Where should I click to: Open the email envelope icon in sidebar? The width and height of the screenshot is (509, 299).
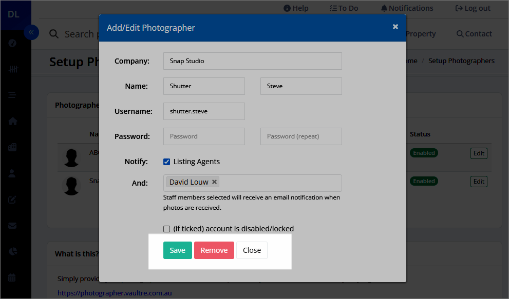12,225
